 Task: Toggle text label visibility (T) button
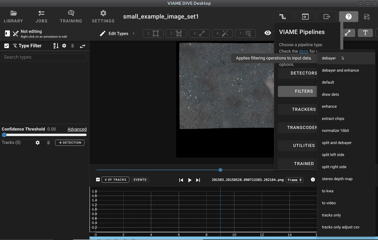pos(365,33)
